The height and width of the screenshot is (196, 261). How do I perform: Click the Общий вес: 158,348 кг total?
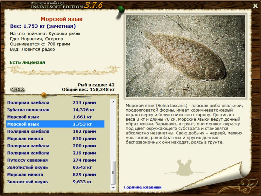pyautogui.click(x=88, y=89)
